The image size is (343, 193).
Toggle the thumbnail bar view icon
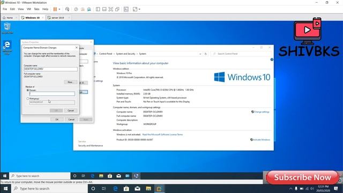coord(105,9)
